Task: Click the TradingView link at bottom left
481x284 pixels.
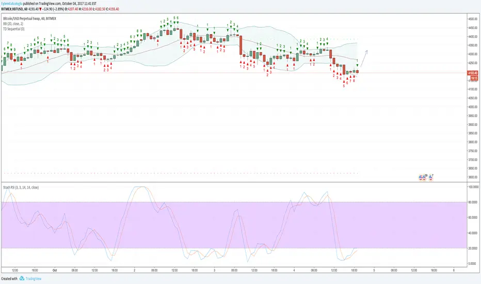Action: coord(33,278)
